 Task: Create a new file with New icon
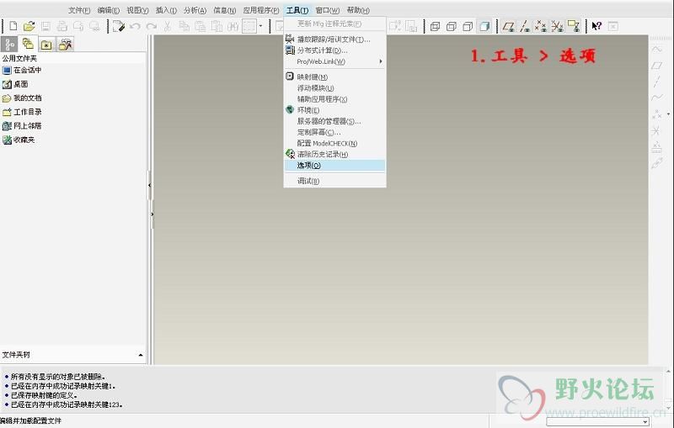(13, 26)
